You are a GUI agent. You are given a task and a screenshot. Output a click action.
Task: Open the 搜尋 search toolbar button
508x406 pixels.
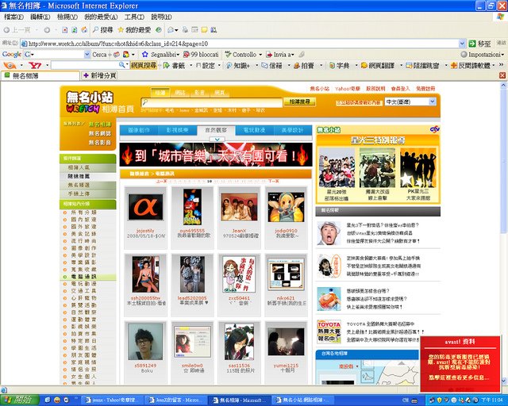102,30
